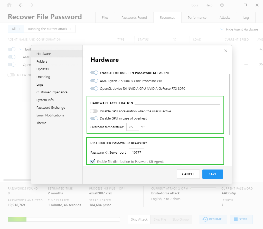Screen dimensions: 263x229
Task: Switch to the Attacks tab
Action: [x=225, y=17]
